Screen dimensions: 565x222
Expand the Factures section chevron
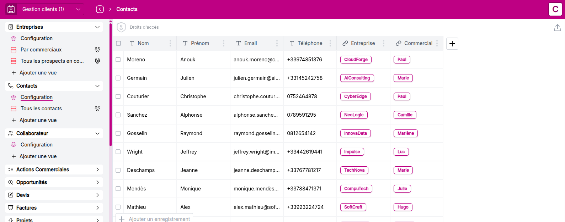[97, 208]
